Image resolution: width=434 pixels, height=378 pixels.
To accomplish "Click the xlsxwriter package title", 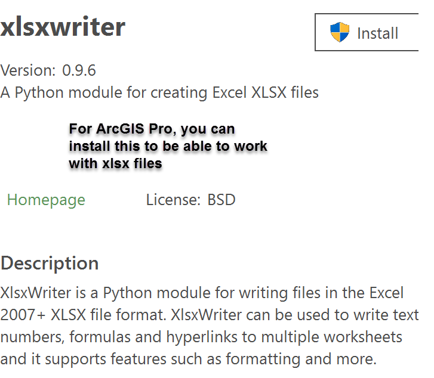I will (x=63, y=27).
